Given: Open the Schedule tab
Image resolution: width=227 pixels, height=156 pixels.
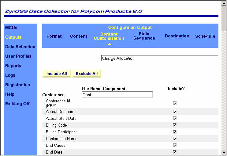Looking at the screenshot, I should pos(205,36).
